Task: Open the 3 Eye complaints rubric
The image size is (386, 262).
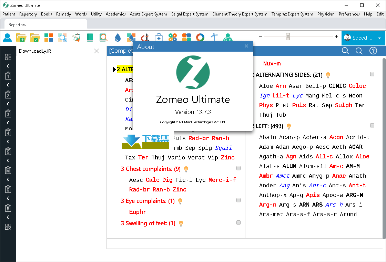Action: point(148,201)
